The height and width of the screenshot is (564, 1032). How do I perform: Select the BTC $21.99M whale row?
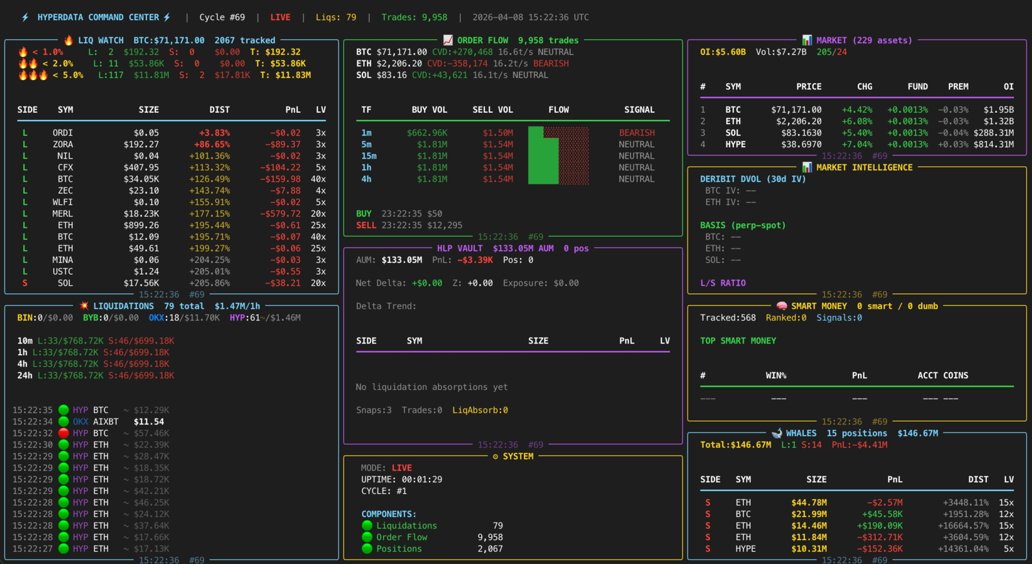[x=857, y=514]
